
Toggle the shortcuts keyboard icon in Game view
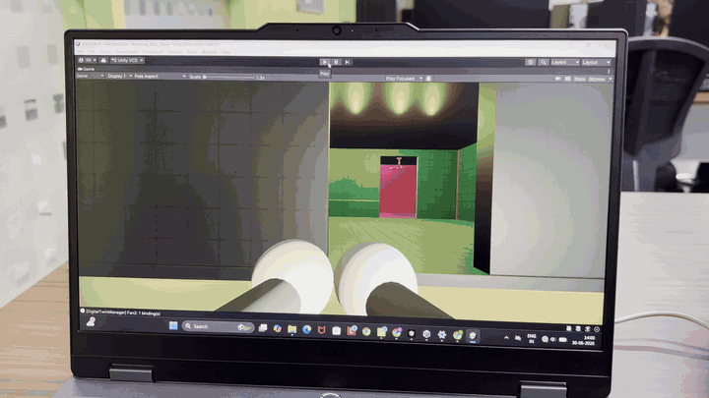pyautogui.click(x=567, y=79)
